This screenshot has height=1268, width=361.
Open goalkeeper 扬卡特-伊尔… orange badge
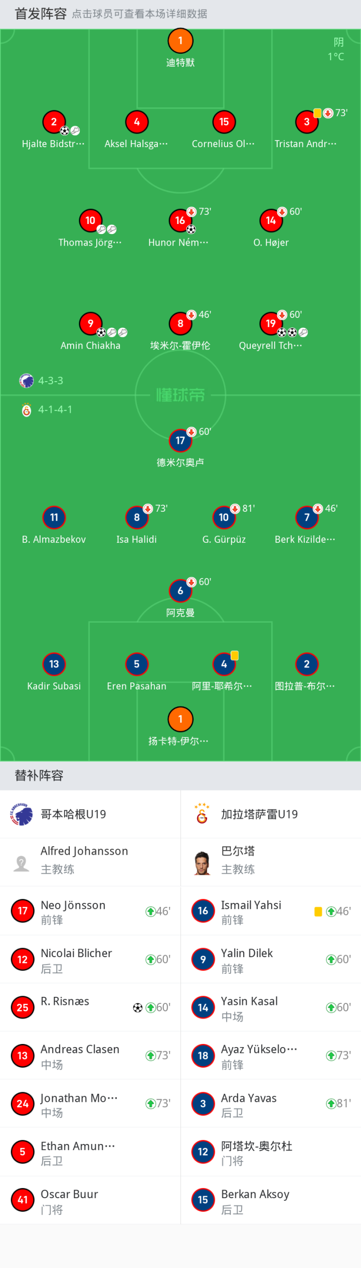[180, 719]
